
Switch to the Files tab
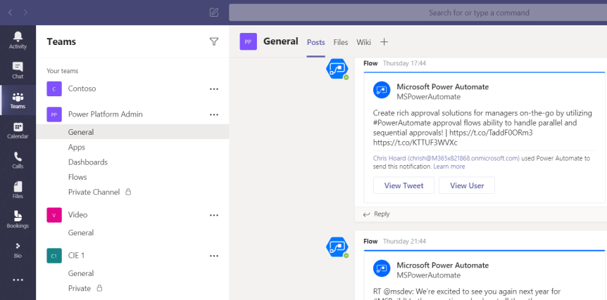point(341,42)
